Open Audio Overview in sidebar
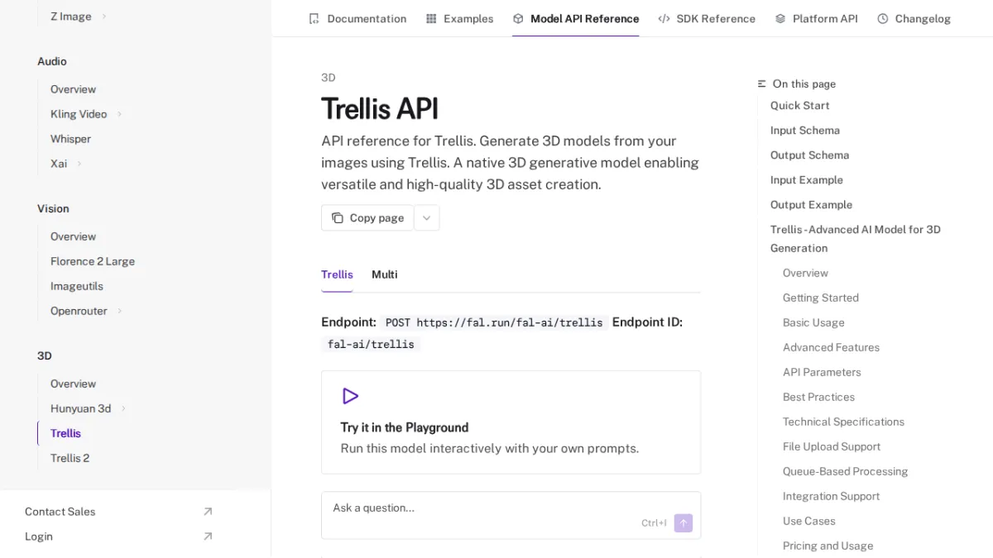 [73, 89]
